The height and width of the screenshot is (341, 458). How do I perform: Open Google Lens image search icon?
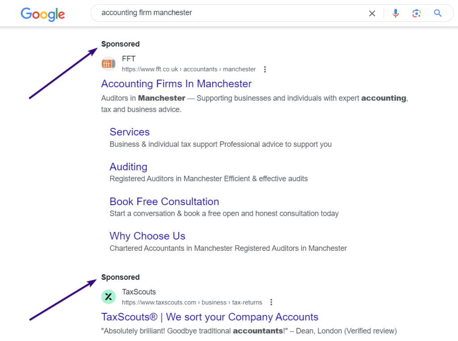[x=416, y=13]
